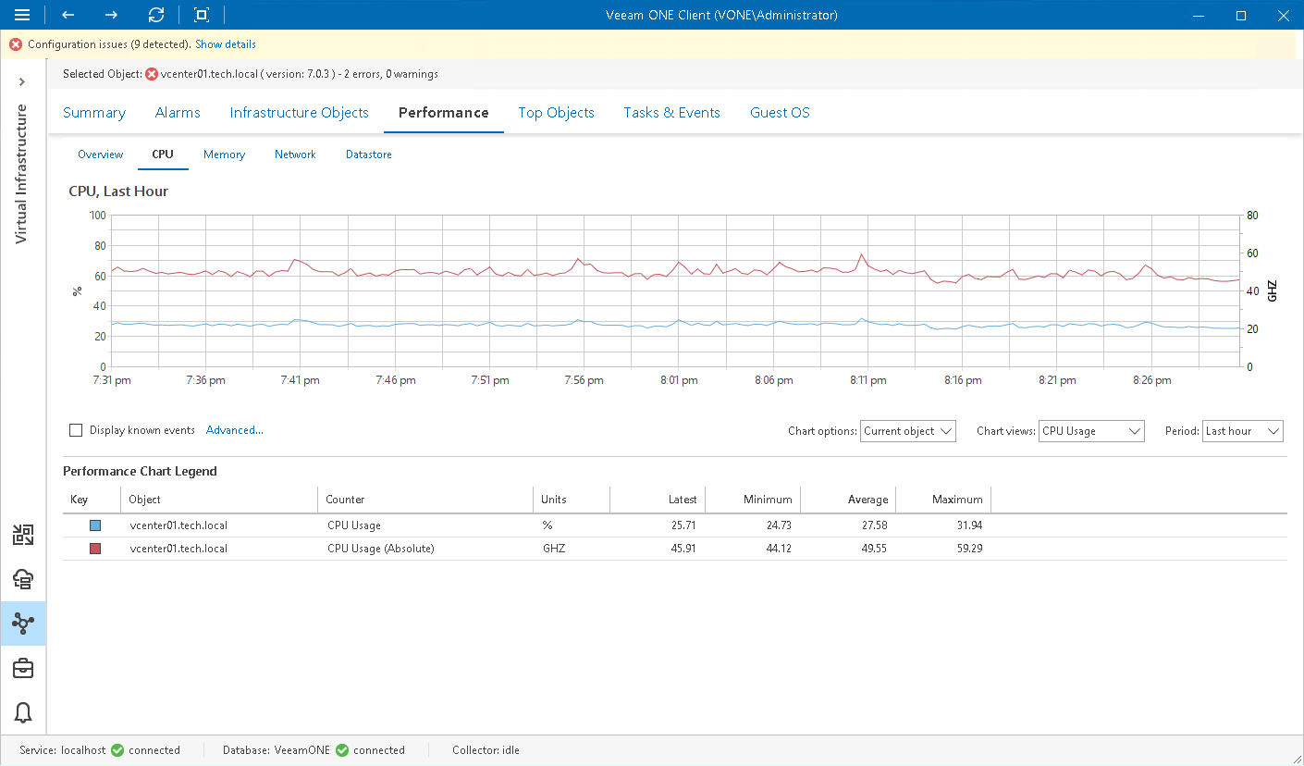This screenshot has width=1304, height=766.
Task: Open the Tasks & Events tab
Action: (x=671, y=113)
